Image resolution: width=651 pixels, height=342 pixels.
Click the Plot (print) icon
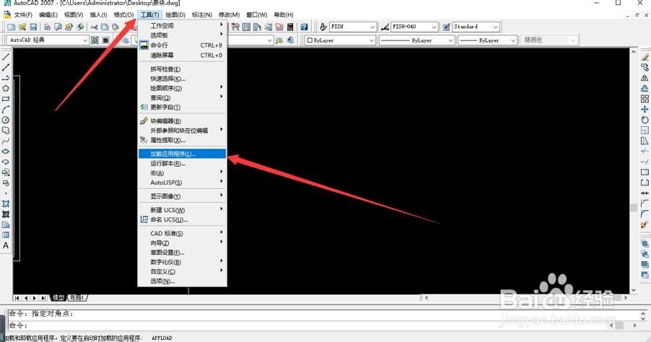[x=48, y=27]
